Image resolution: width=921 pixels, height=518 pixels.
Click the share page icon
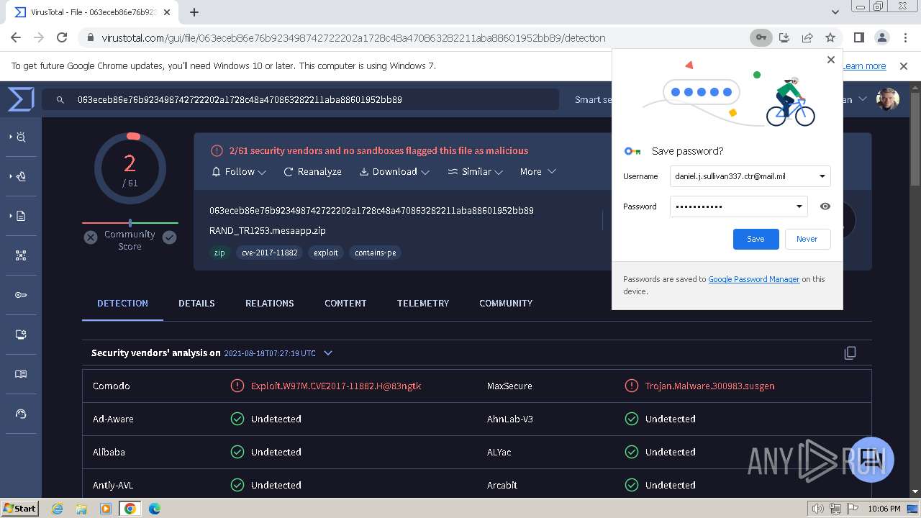tap(807, 37)
